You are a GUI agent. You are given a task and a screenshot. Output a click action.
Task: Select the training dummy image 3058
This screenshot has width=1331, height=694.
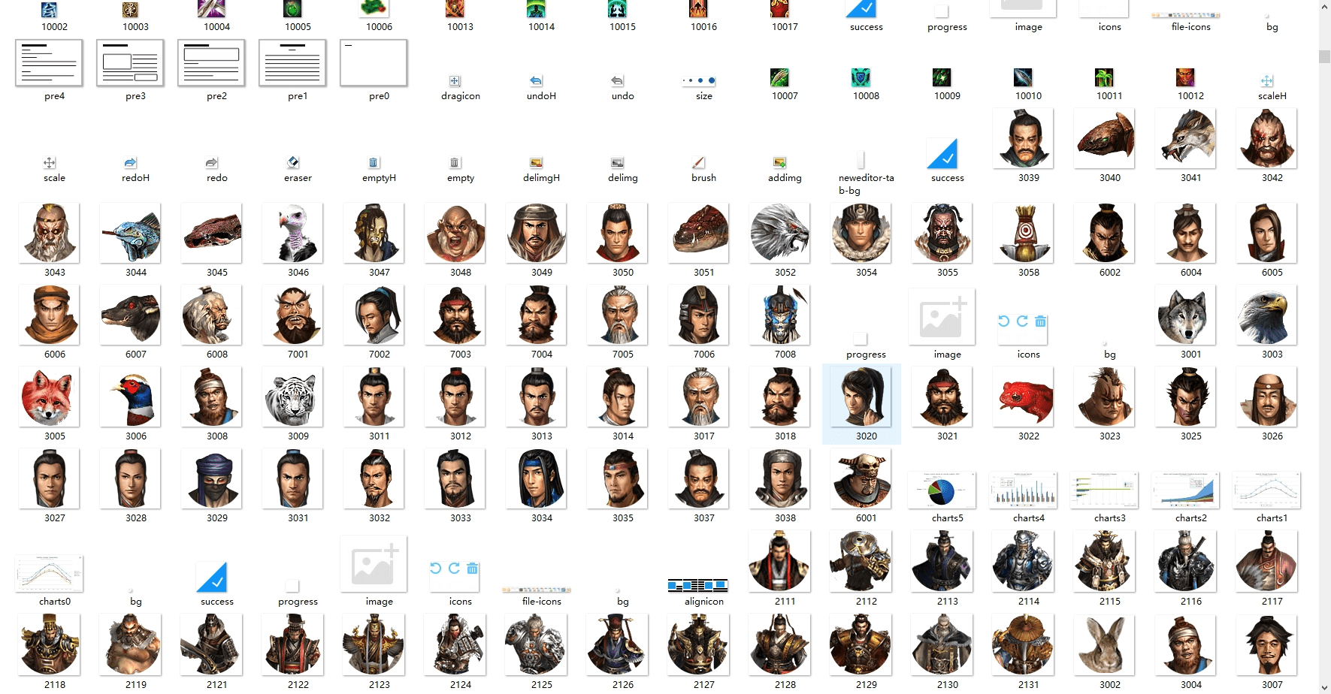[1023, 233]
